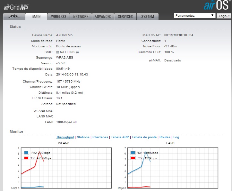
Task: Click the LAN0 MAC label
Action: pos(45,116)
